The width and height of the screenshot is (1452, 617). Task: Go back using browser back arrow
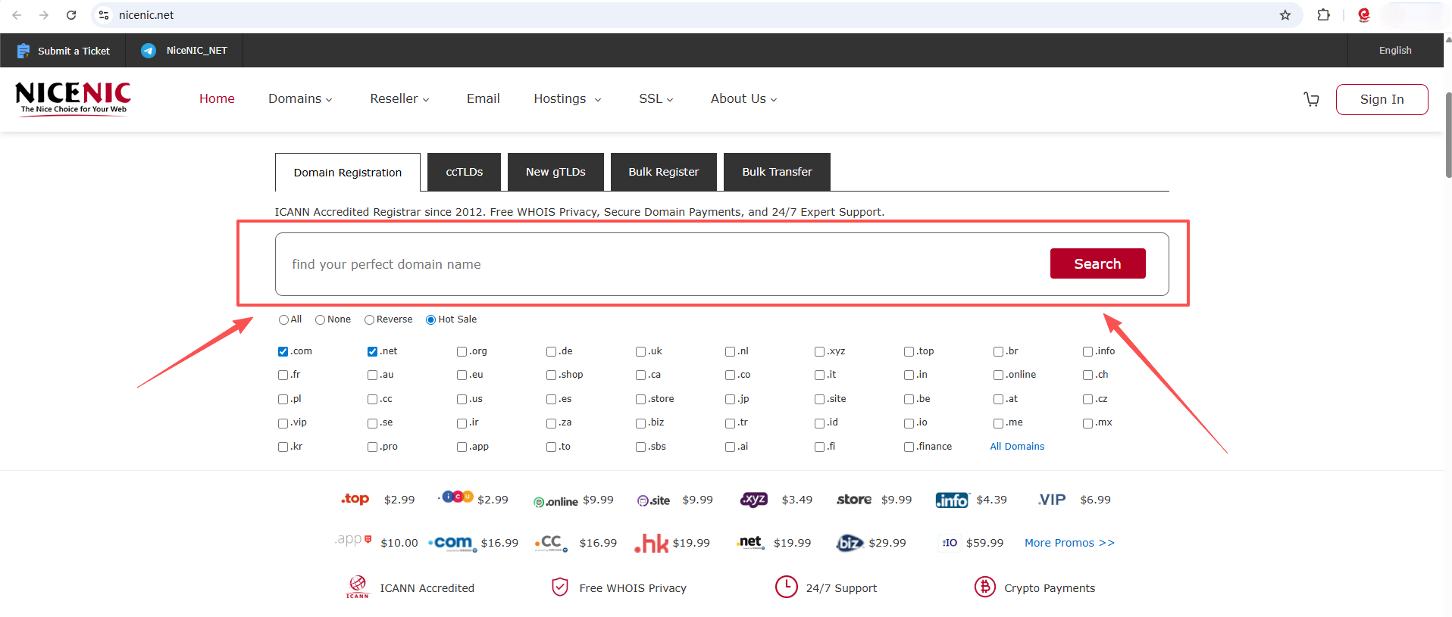[17, 15]
